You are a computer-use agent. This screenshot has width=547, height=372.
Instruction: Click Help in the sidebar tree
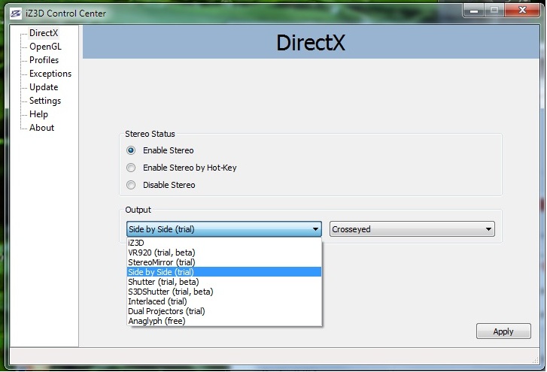(x=38, y=114)
